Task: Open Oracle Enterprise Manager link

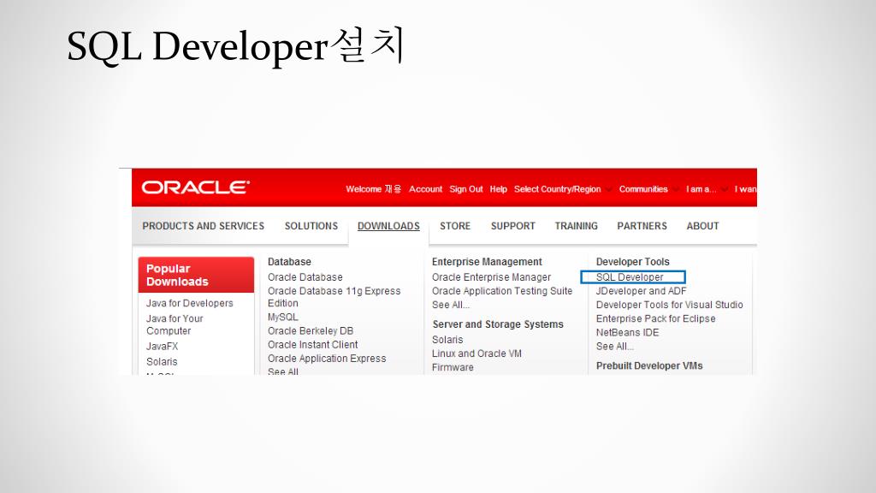Action: [491, 277]
